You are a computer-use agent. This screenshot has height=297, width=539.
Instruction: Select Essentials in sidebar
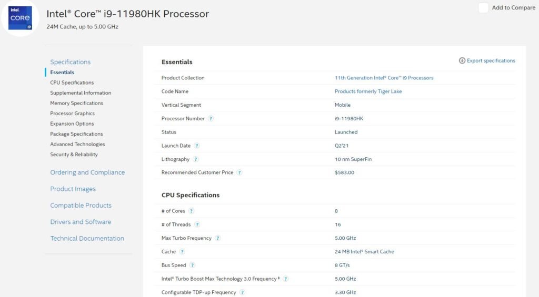coord(62,72)
